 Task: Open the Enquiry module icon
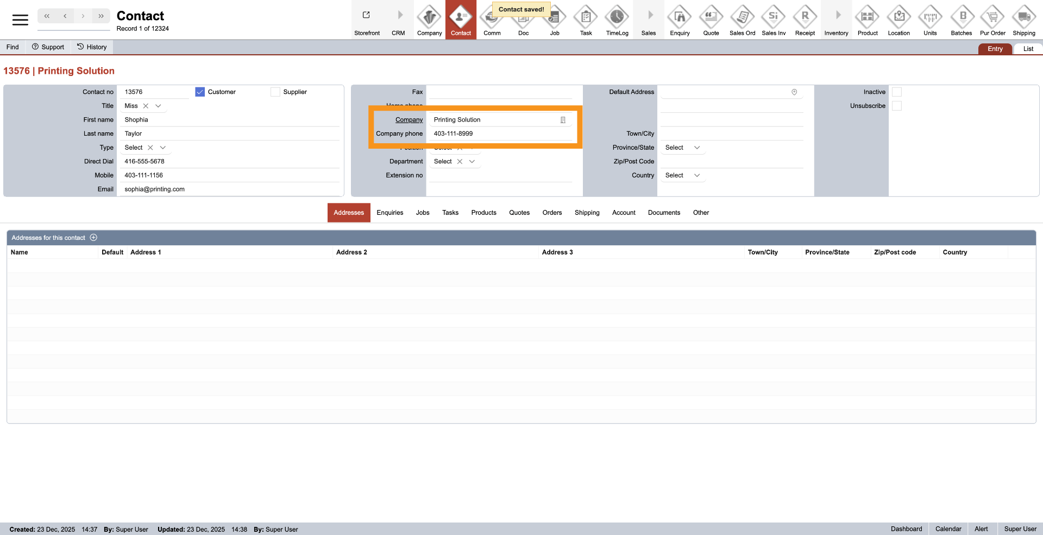coord(680,18)
